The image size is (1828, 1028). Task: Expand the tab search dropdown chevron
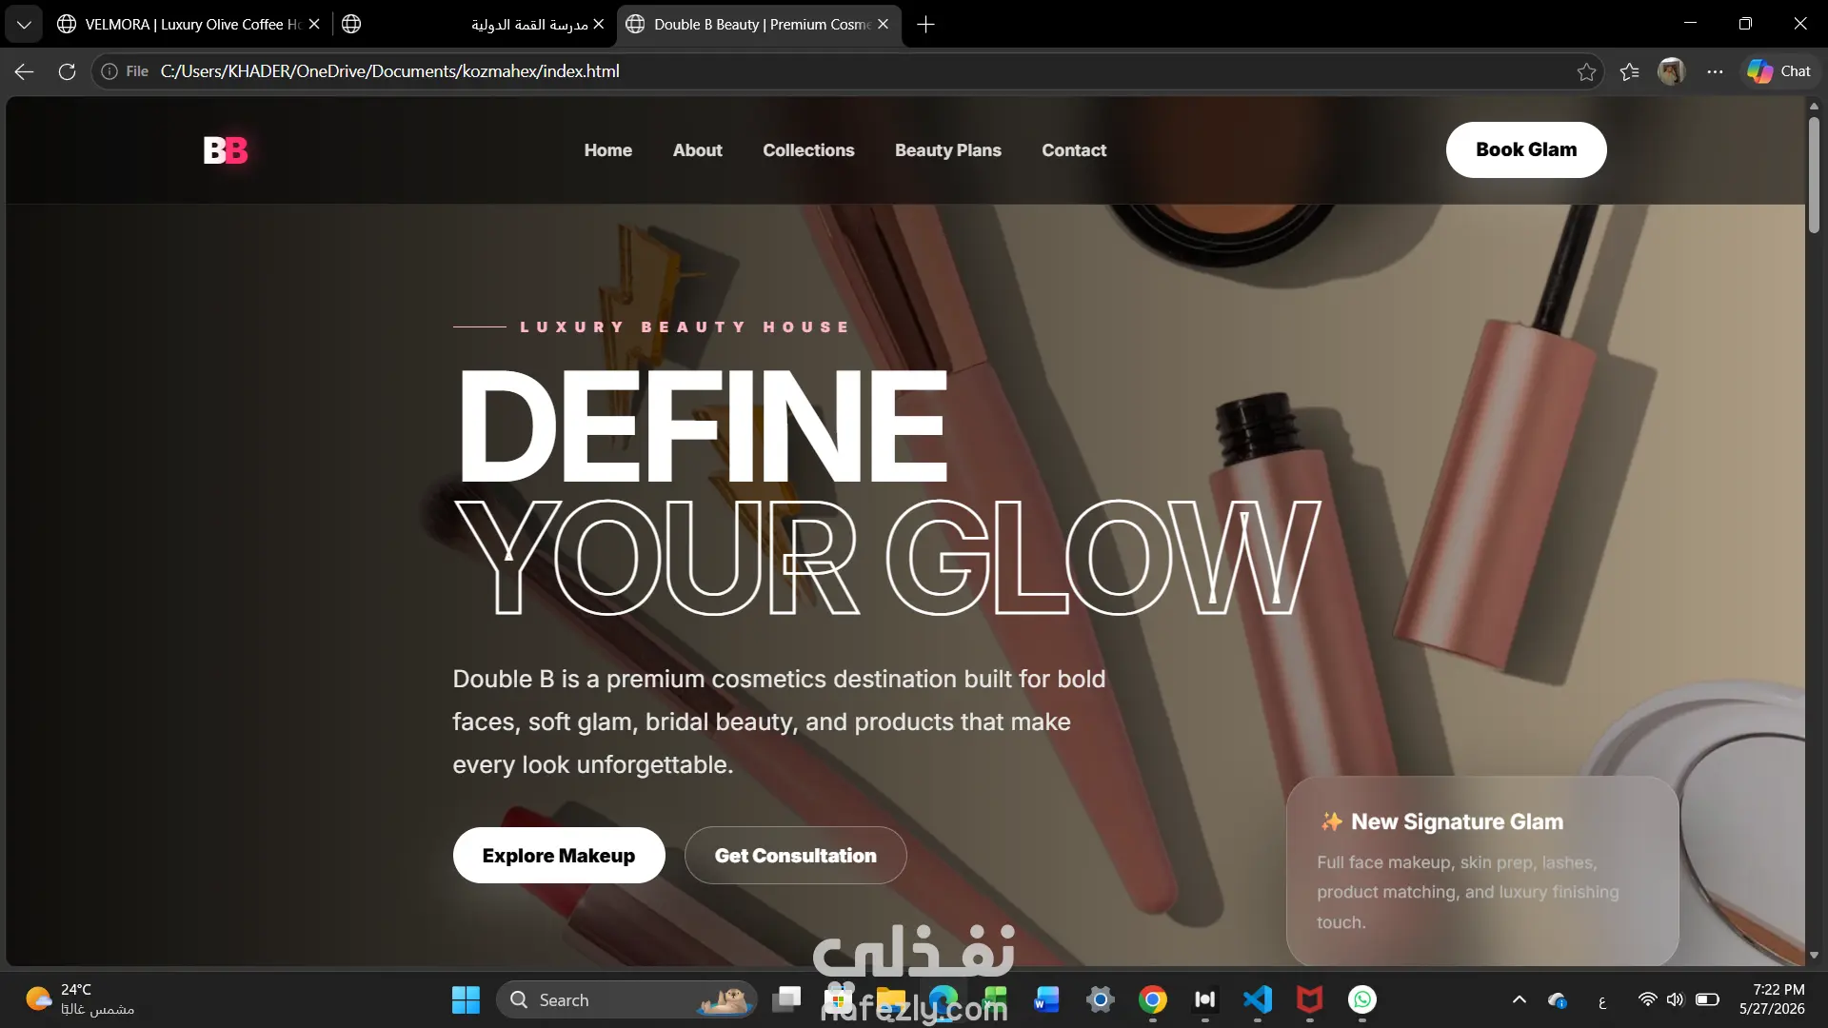[x=24, y=25]
